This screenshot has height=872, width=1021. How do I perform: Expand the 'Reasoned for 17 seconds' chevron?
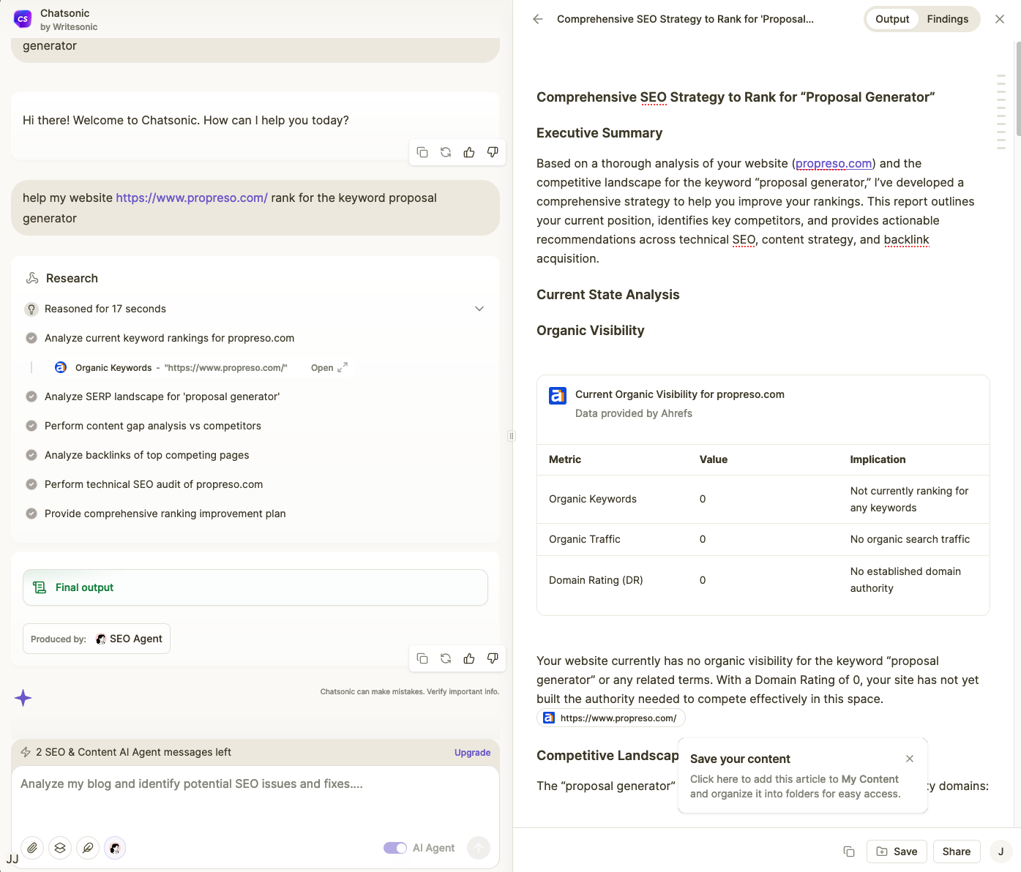coord(479,309)
